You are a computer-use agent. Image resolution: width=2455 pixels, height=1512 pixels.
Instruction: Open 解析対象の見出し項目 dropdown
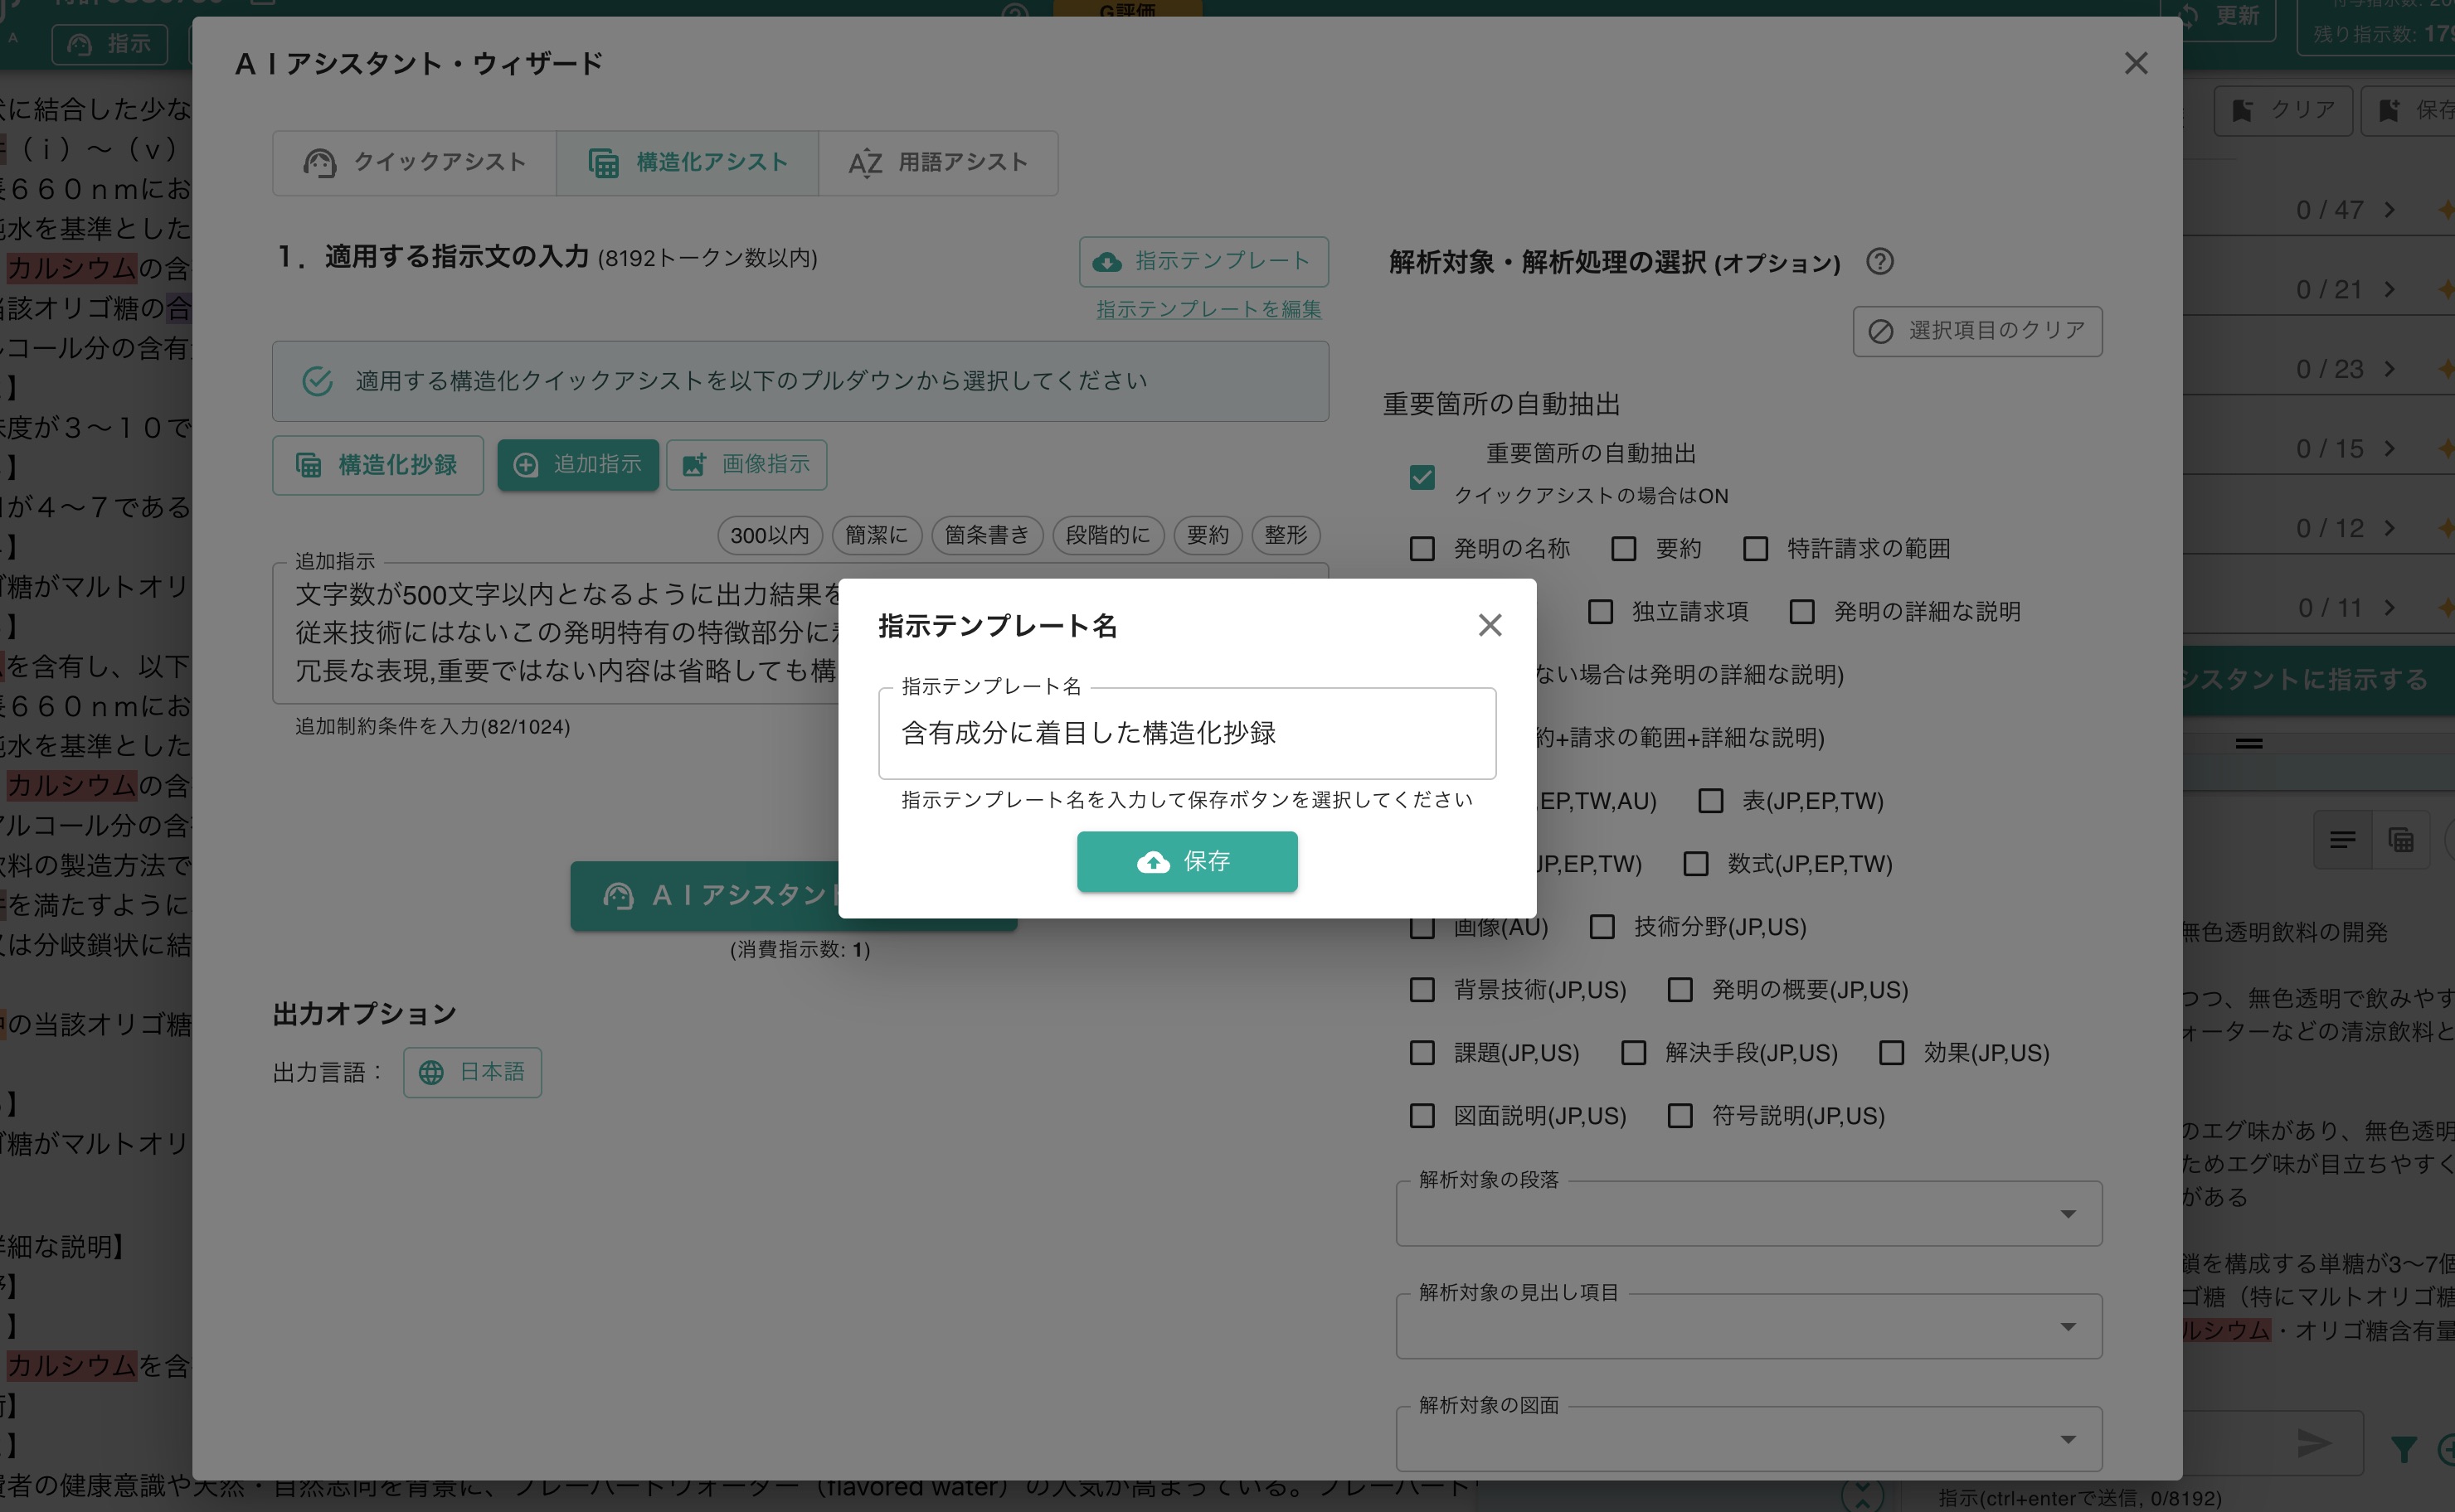click(x=1748, y=1327)
